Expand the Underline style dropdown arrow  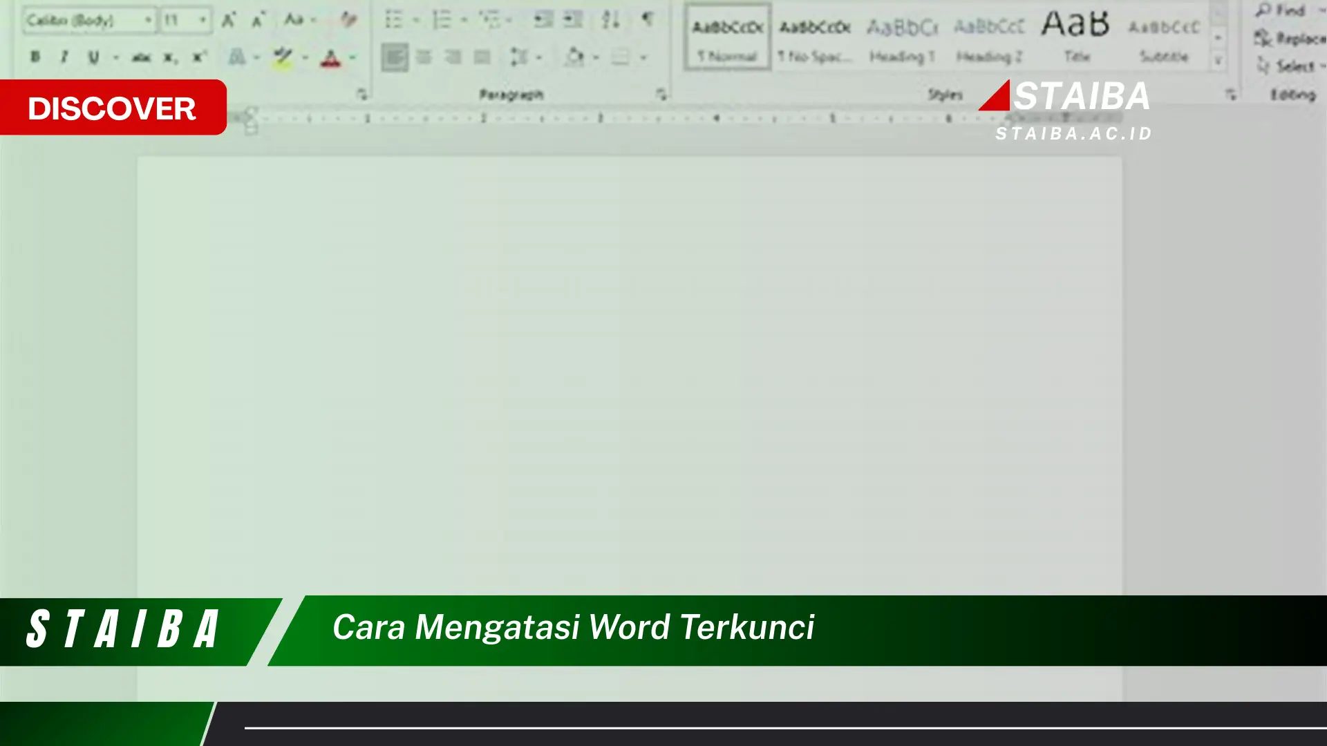pyautogui.click(x=115, y=57)
